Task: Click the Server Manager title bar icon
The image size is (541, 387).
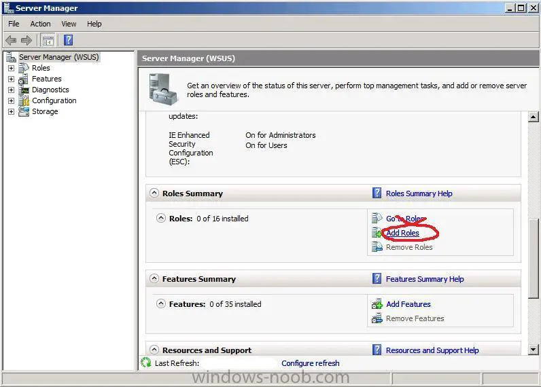Action: point(8,7)
